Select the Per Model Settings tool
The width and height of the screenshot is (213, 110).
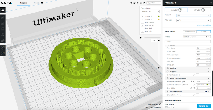(x=3, y=35)
